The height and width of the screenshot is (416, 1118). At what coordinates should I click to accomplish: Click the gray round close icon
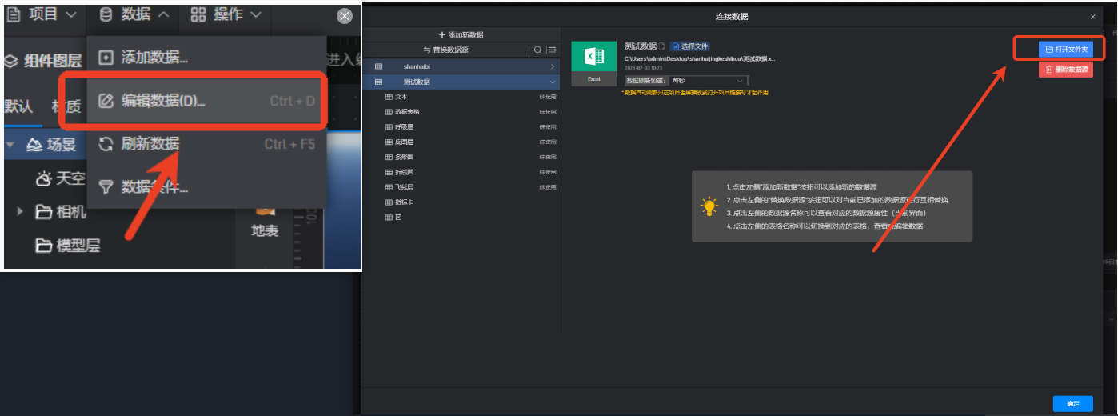click(345, 16)
